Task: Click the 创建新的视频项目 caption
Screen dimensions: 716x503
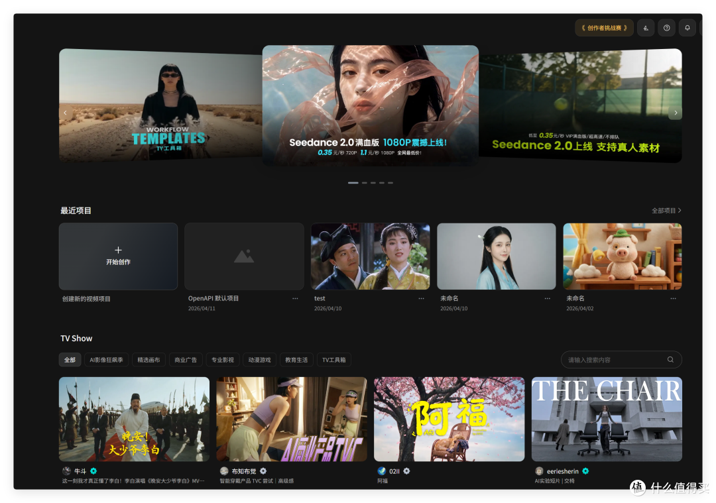Action: 86,299
